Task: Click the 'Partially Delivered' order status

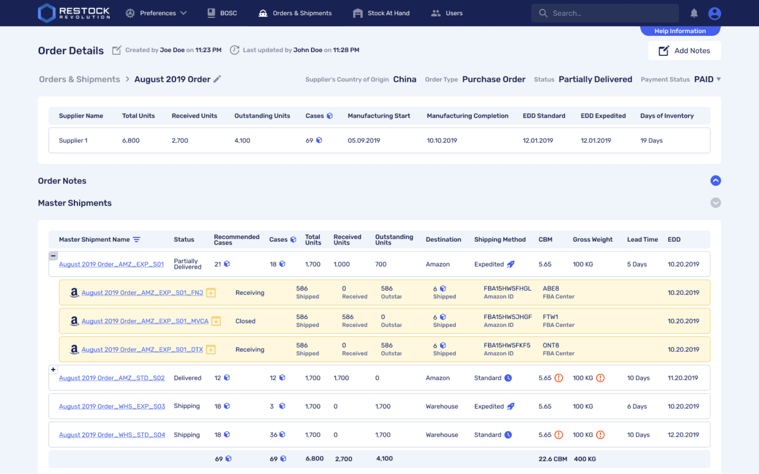Action: pyautogui.click(x=595, y=79)
